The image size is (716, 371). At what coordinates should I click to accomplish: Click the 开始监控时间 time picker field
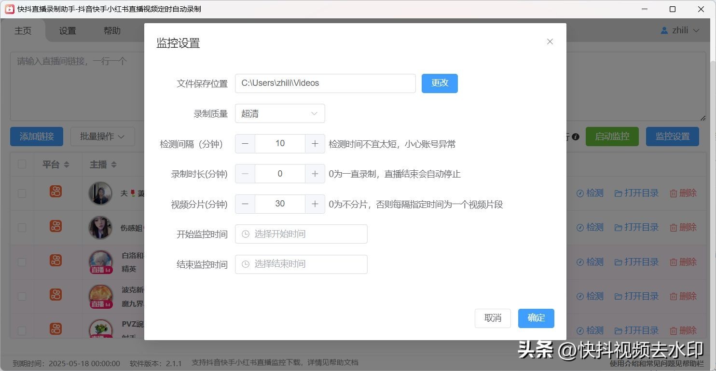point(301,234)
